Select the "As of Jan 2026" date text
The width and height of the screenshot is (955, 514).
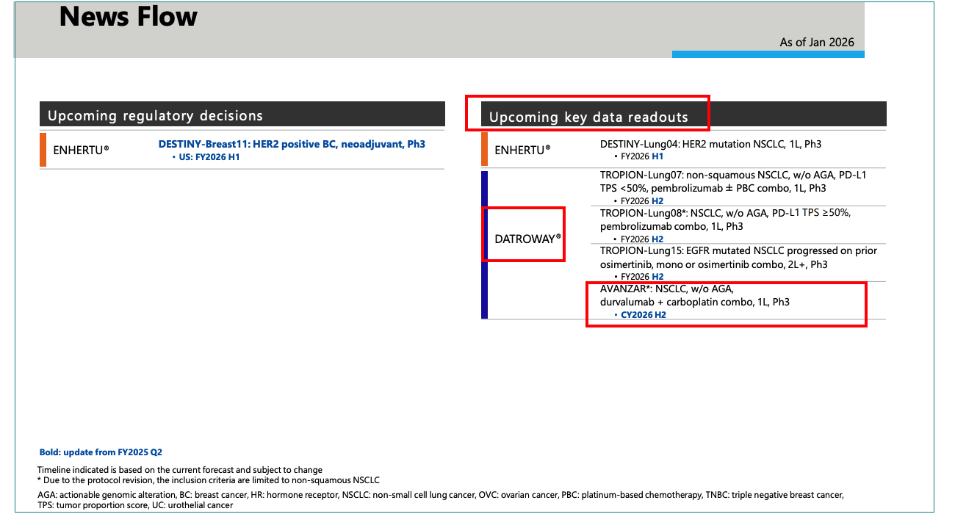[817, 43]
